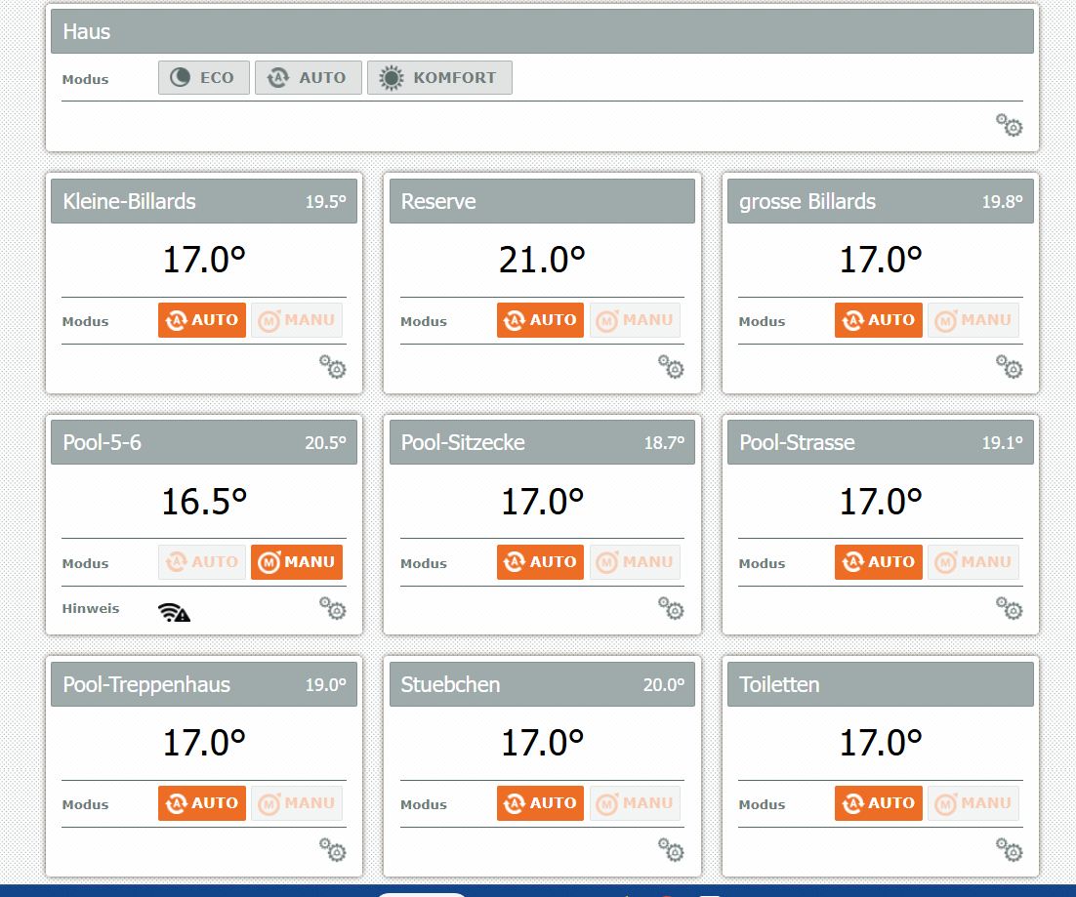Click Reserve target temperature 21.0°
The height and width of the screenshot is (897, 1076).
coord(542,260)
